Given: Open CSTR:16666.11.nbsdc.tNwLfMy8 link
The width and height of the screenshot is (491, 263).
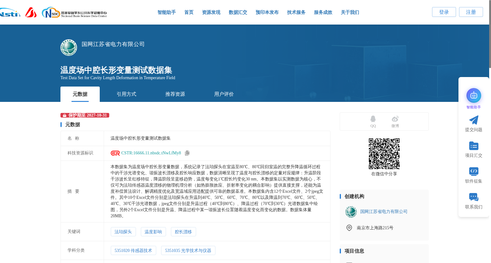Looking at the screenshot, I should tap(151, 153).
